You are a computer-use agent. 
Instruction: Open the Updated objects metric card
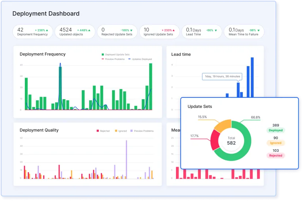75,32
